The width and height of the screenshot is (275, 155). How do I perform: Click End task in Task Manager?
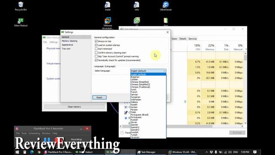click(x=237, y=133)
